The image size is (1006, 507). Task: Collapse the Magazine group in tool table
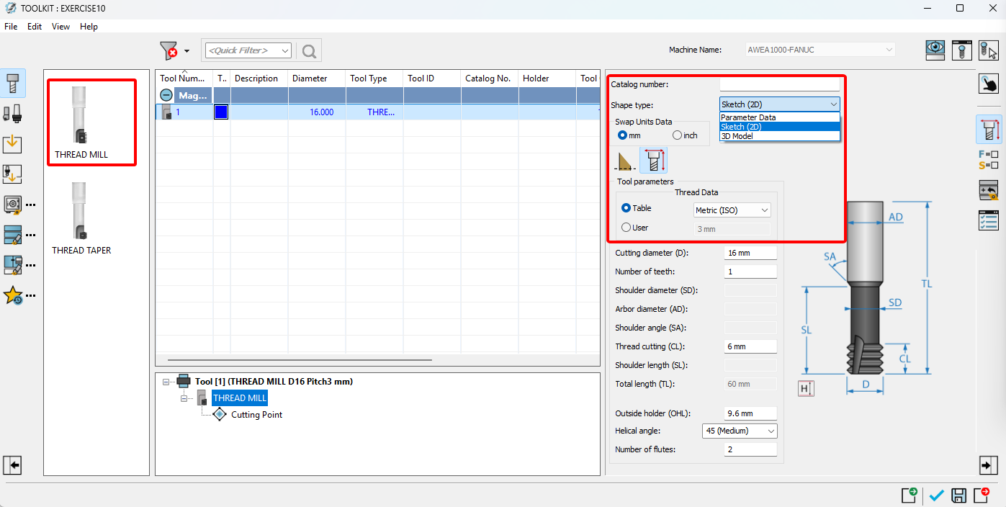166,95
